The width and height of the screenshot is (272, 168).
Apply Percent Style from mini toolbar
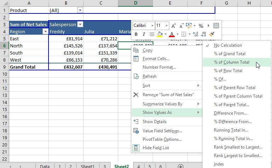point(201,26)
